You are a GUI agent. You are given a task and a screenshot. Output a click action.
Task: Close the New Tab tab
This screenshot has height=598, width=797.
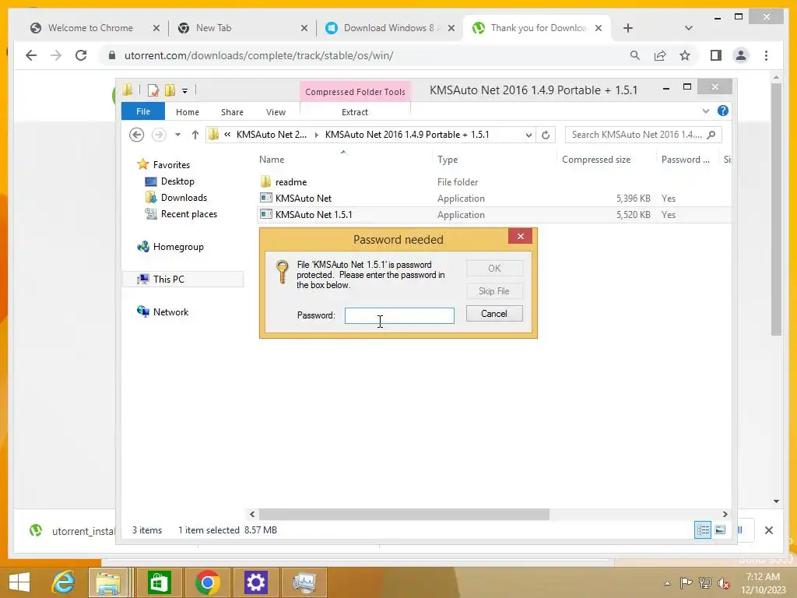coord(304,28)
